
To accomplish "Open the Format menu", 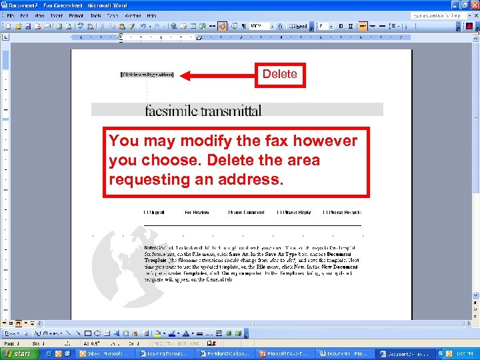I will (76, 15).
